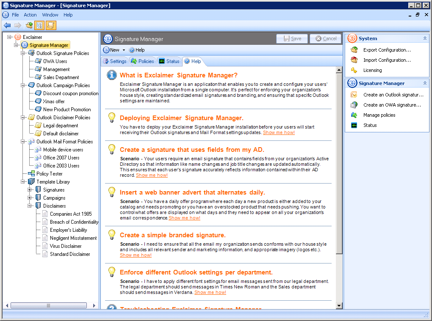
Task: Select the Virus Disclaimer template
Action: click(66, 246)
